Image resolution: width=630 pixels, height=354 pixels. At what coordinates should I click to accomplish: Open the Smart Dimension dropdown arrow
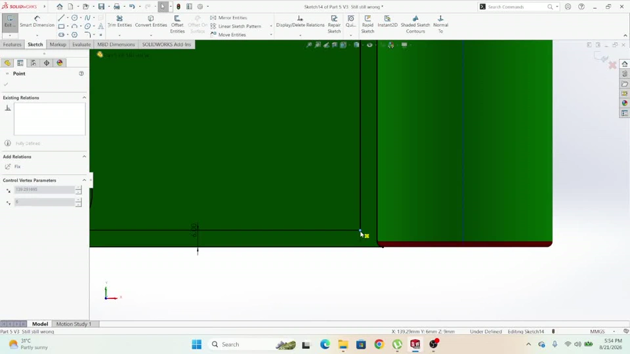coord(37,35)
